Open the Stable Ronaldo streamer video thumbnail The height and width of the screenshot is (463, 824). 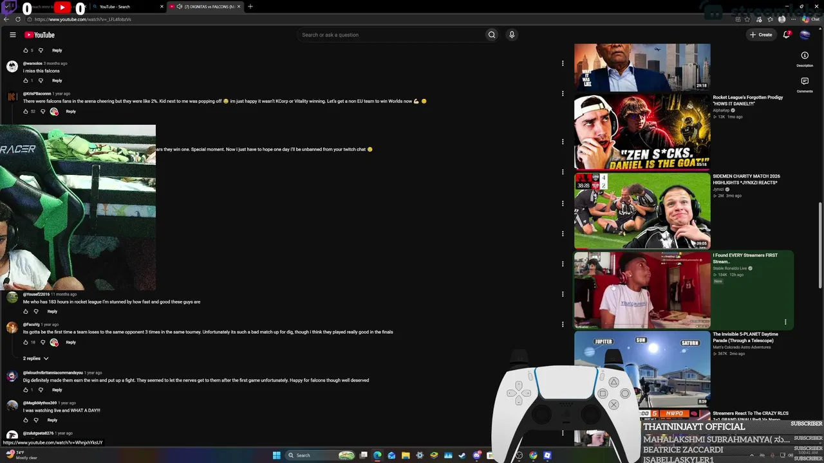click(x=642, y=290)
